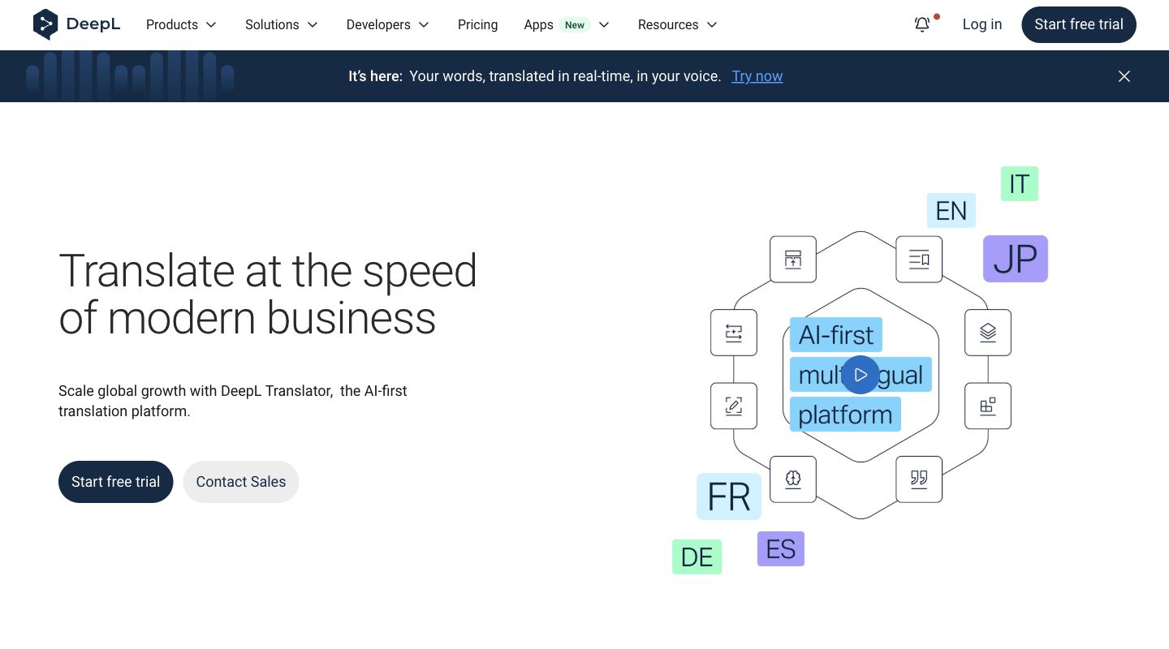This screenshot has height=649, width=1169.
Task: Click the swap arrows icon in the hexagon
Action: click(734, 333)
